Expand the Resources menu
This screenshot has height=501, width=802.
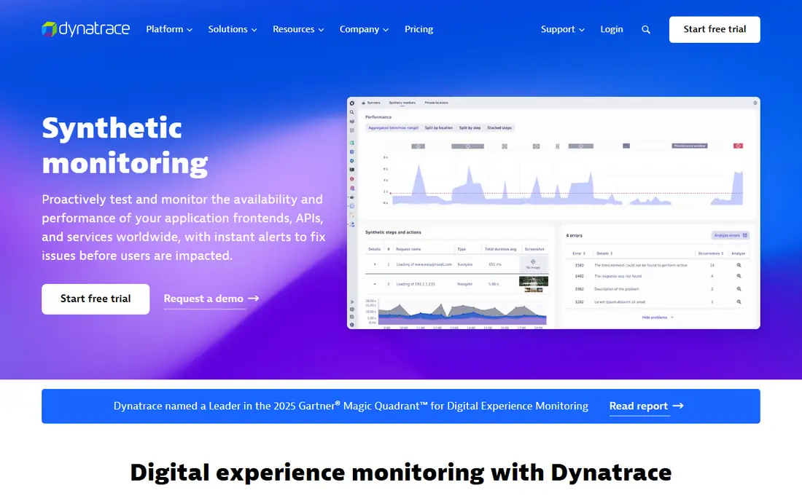click(298, 29)
